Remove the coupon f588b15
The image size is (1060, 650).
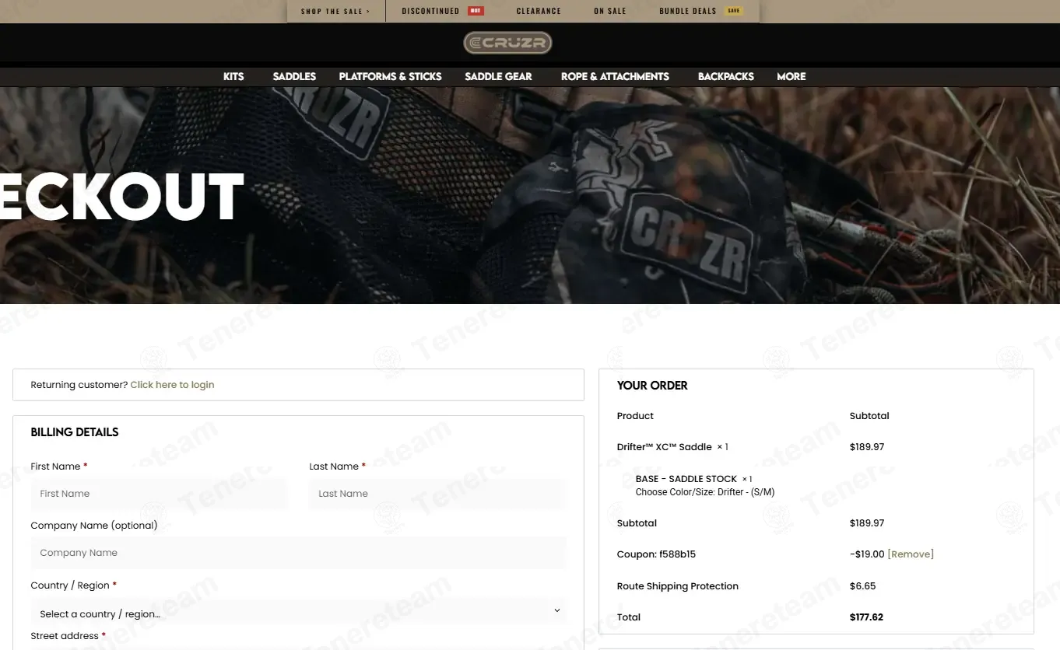coord(911,554)
